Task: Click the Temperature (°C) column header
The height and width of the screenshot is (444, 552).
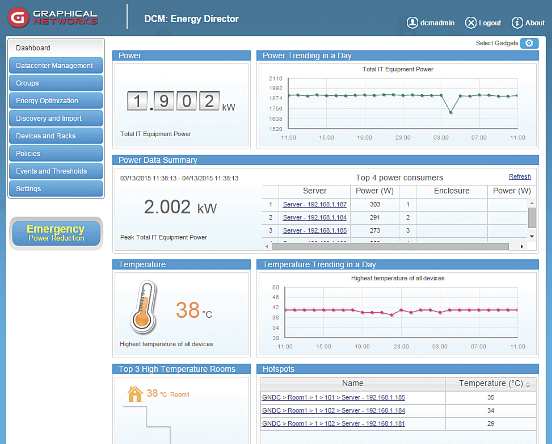Action: pyautogui.click(x=491, y=383)
